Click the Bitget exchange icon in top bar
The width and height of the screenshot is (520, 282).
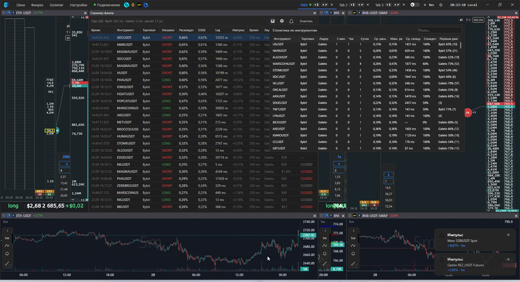[126, 5]
